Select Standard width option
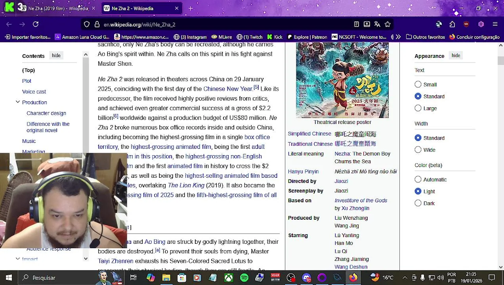Screen dimensions: 504x285 point(418,138)
